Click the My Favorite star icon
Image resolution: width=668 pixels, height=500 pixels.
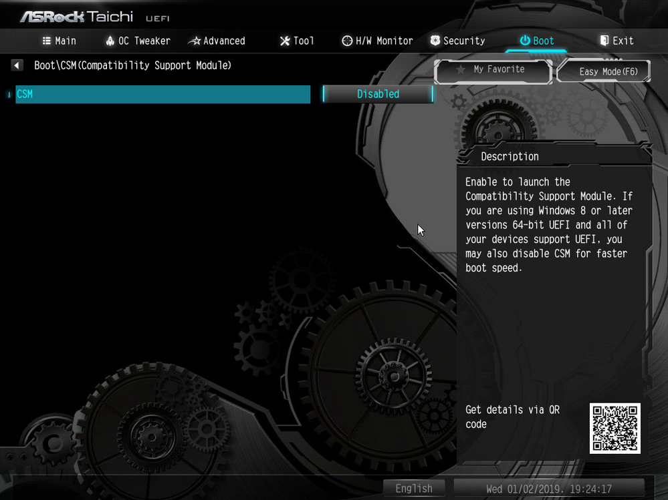(x=461, y=69)
